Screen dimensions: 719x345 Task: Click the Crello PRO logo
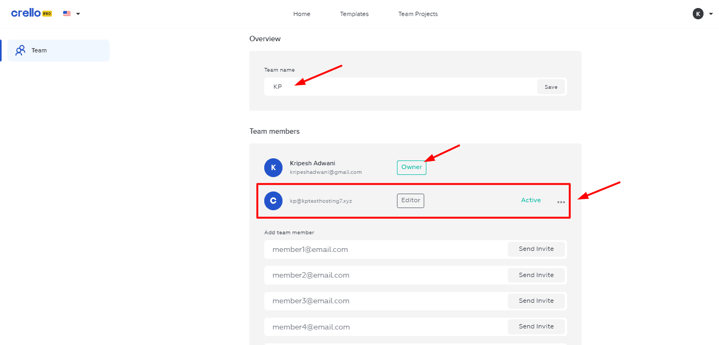coord(31,13)
